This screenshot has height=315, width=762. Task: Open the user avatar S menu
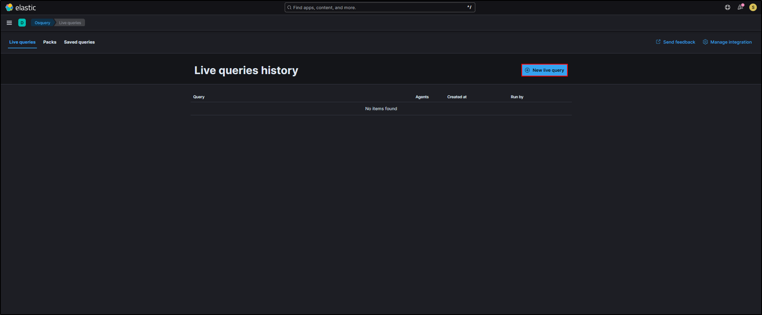click(x=752, y=8)
